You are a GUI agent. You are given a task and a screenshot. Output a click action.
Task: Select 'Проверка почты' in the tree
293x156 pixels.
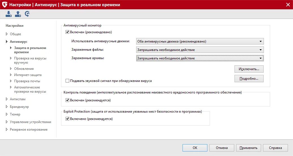(x=27, y=81)
